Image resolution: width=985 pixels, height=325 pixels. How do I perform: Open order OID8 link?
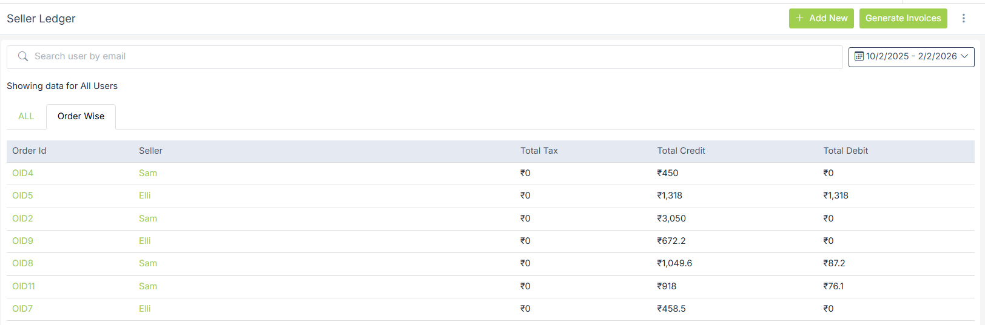click(22, 263)
